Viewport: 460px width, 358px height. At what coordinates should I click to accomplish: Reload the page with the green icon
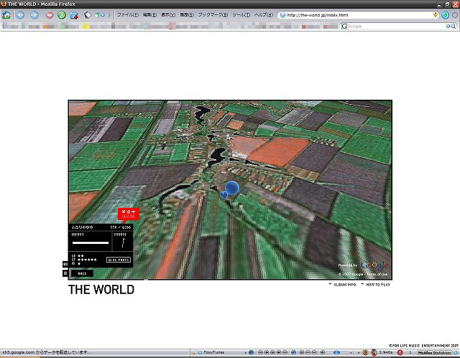tap(62, 14)
